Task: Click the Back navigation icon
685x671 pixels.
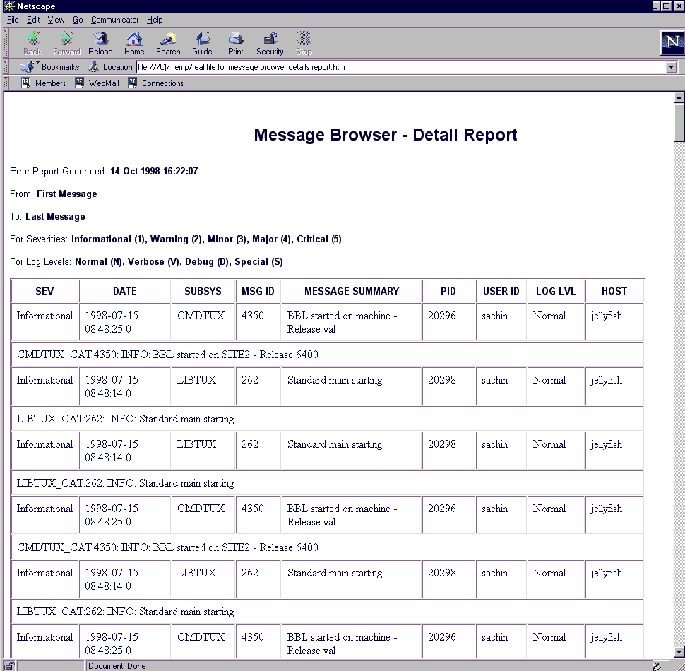Action: 32,43
